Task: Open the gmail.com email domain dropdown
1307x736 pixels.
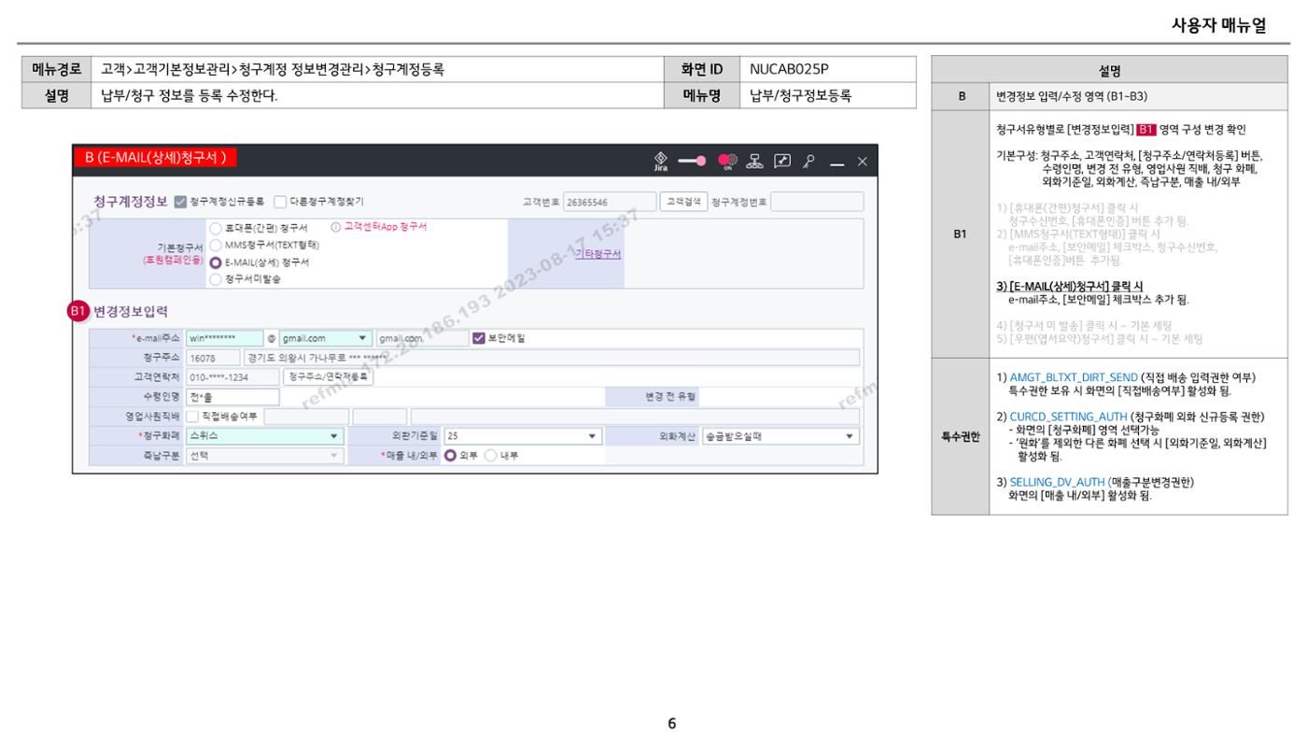Action: 325,338
